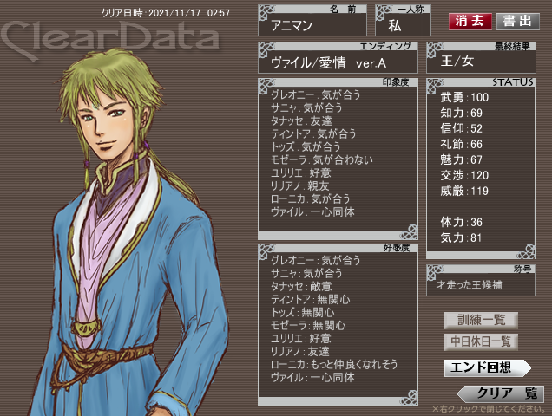Open the 中日休日一覧 holiday list
Viewport: 552px width, 416px height.
[x=481, y=341]
